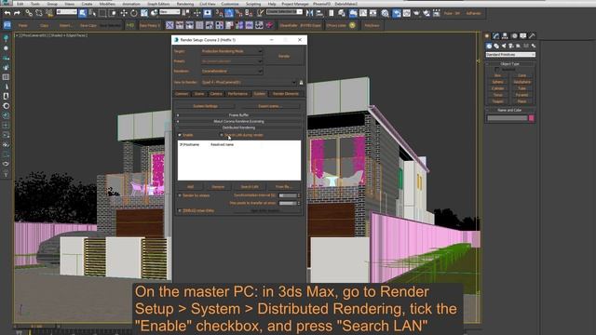
Task: Collapse the Distributed Rendering rollout
Action: point(238,127)
